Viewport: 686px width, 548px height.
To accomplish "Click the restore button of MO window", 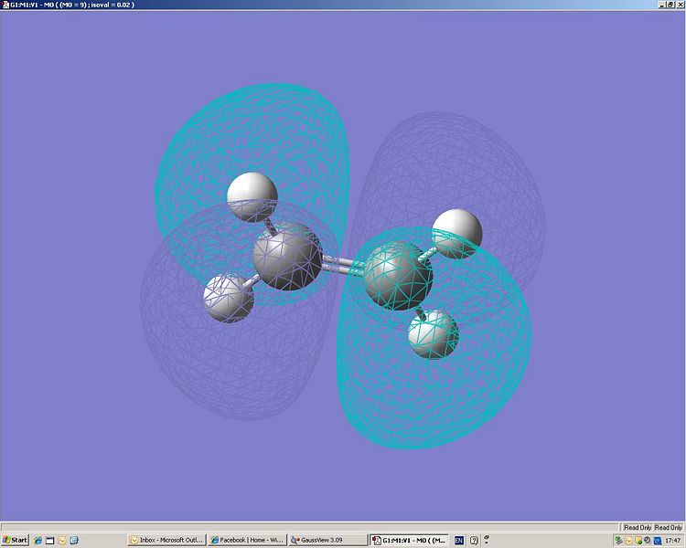I will coord(670,5).
